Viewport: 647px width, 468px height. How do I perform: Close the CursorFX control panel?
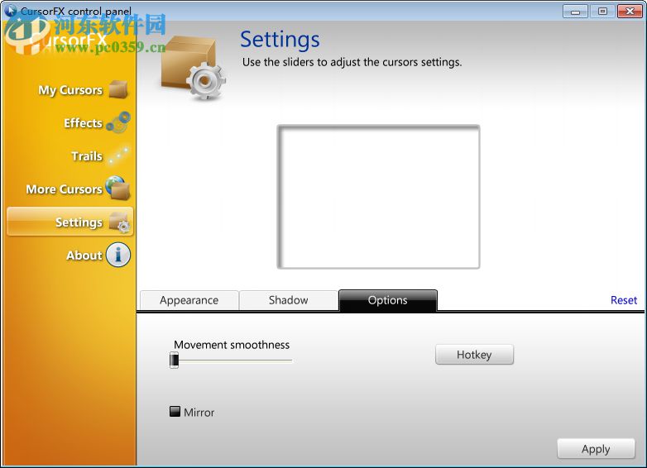(630, 11)
